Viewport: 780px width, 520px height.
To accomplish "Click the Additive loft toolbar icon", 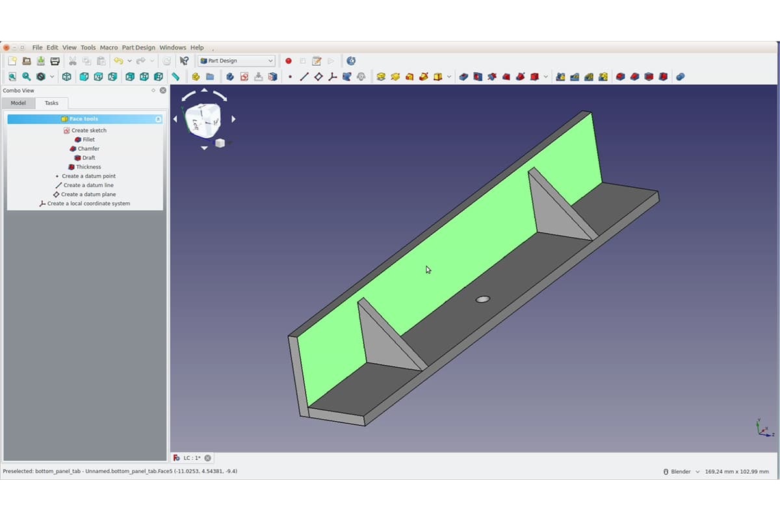I will [409, 77].
